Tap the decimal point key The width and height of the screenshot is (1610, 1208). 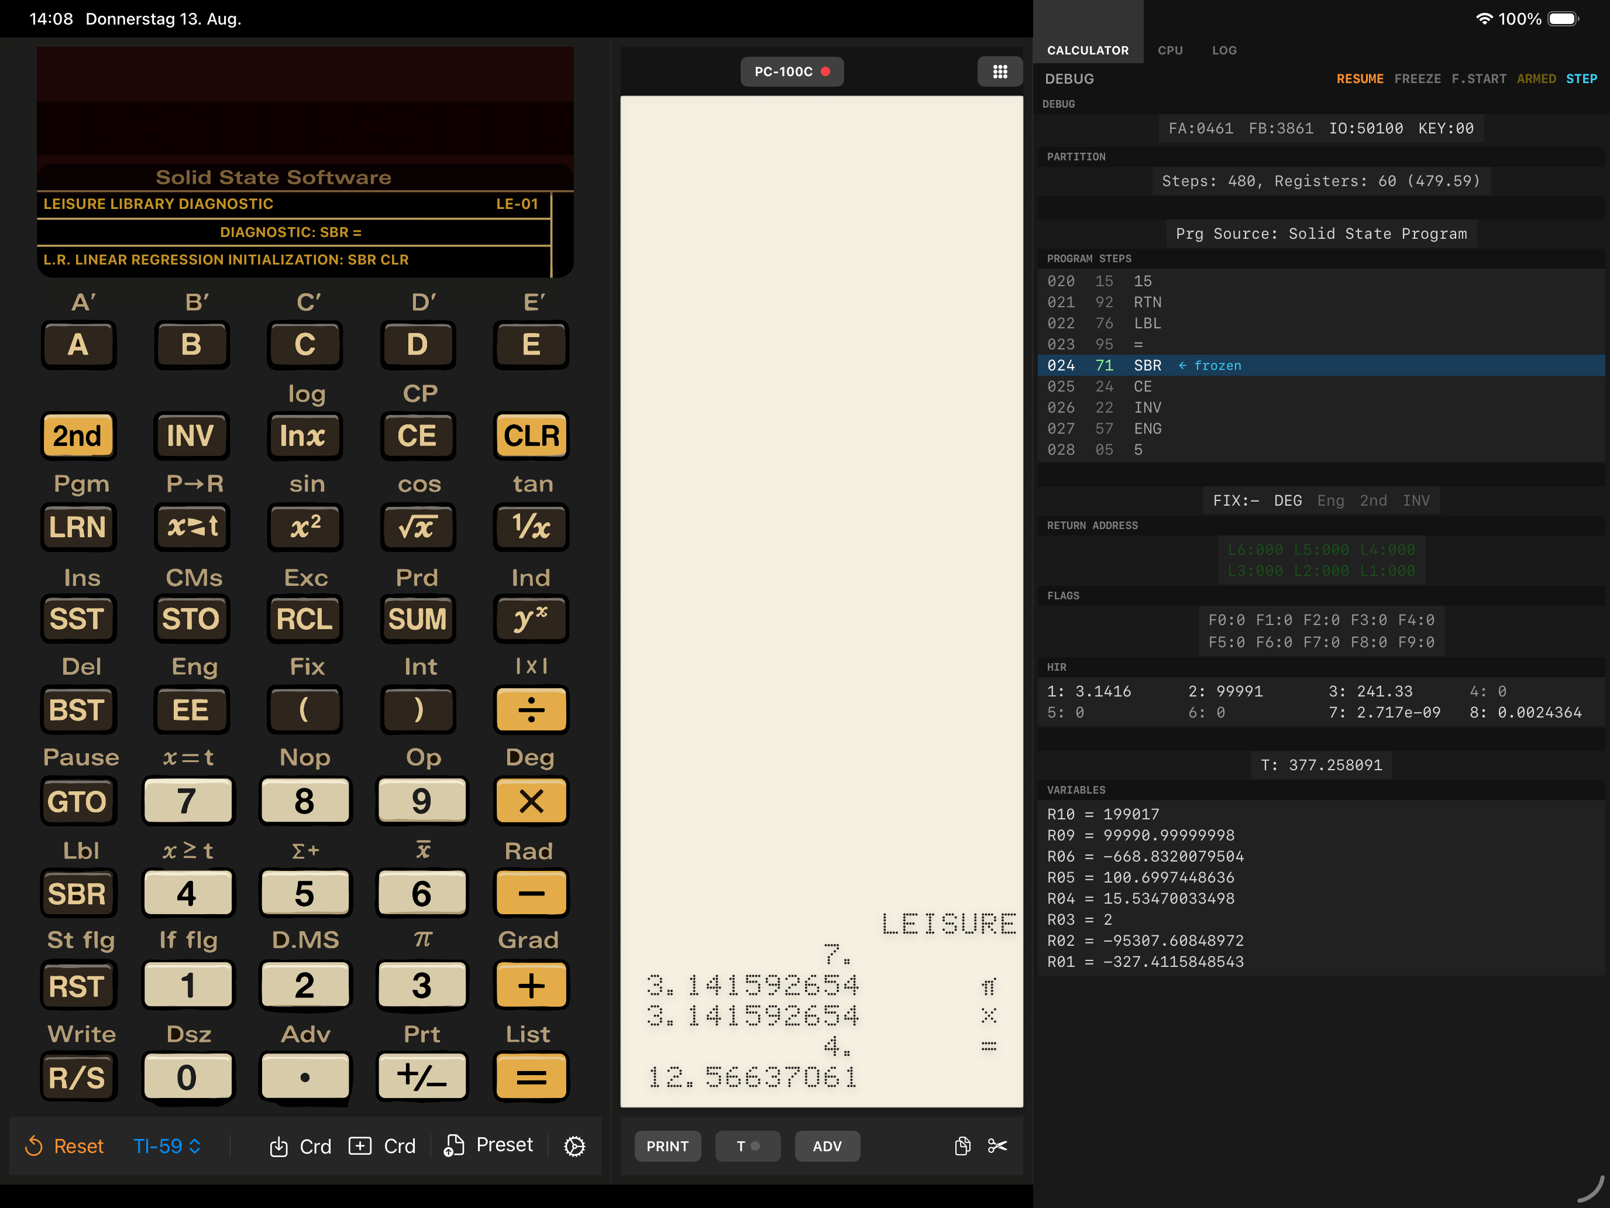click(305, 1077)
